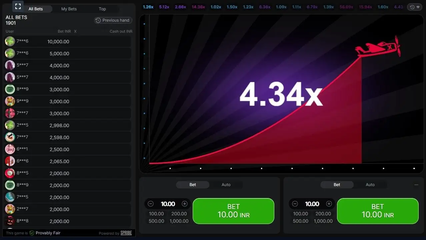Click the 56.69x multiplier in history bar
The height and width of the screenshot is (240, 426).
tap(346, 7)
